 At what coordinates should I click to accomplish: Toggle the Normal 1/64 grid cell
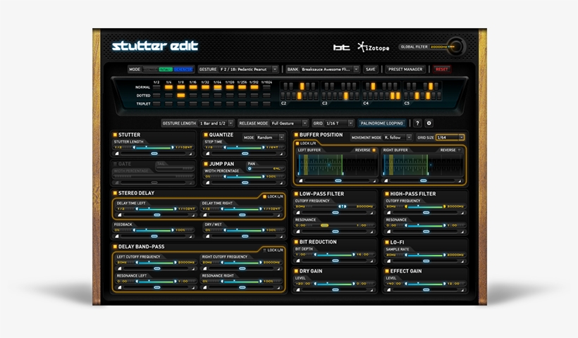(x=218, y=87)
